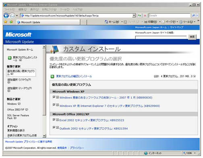
Task: Click the Add to Favorites icon
Action: click(11, 22)
